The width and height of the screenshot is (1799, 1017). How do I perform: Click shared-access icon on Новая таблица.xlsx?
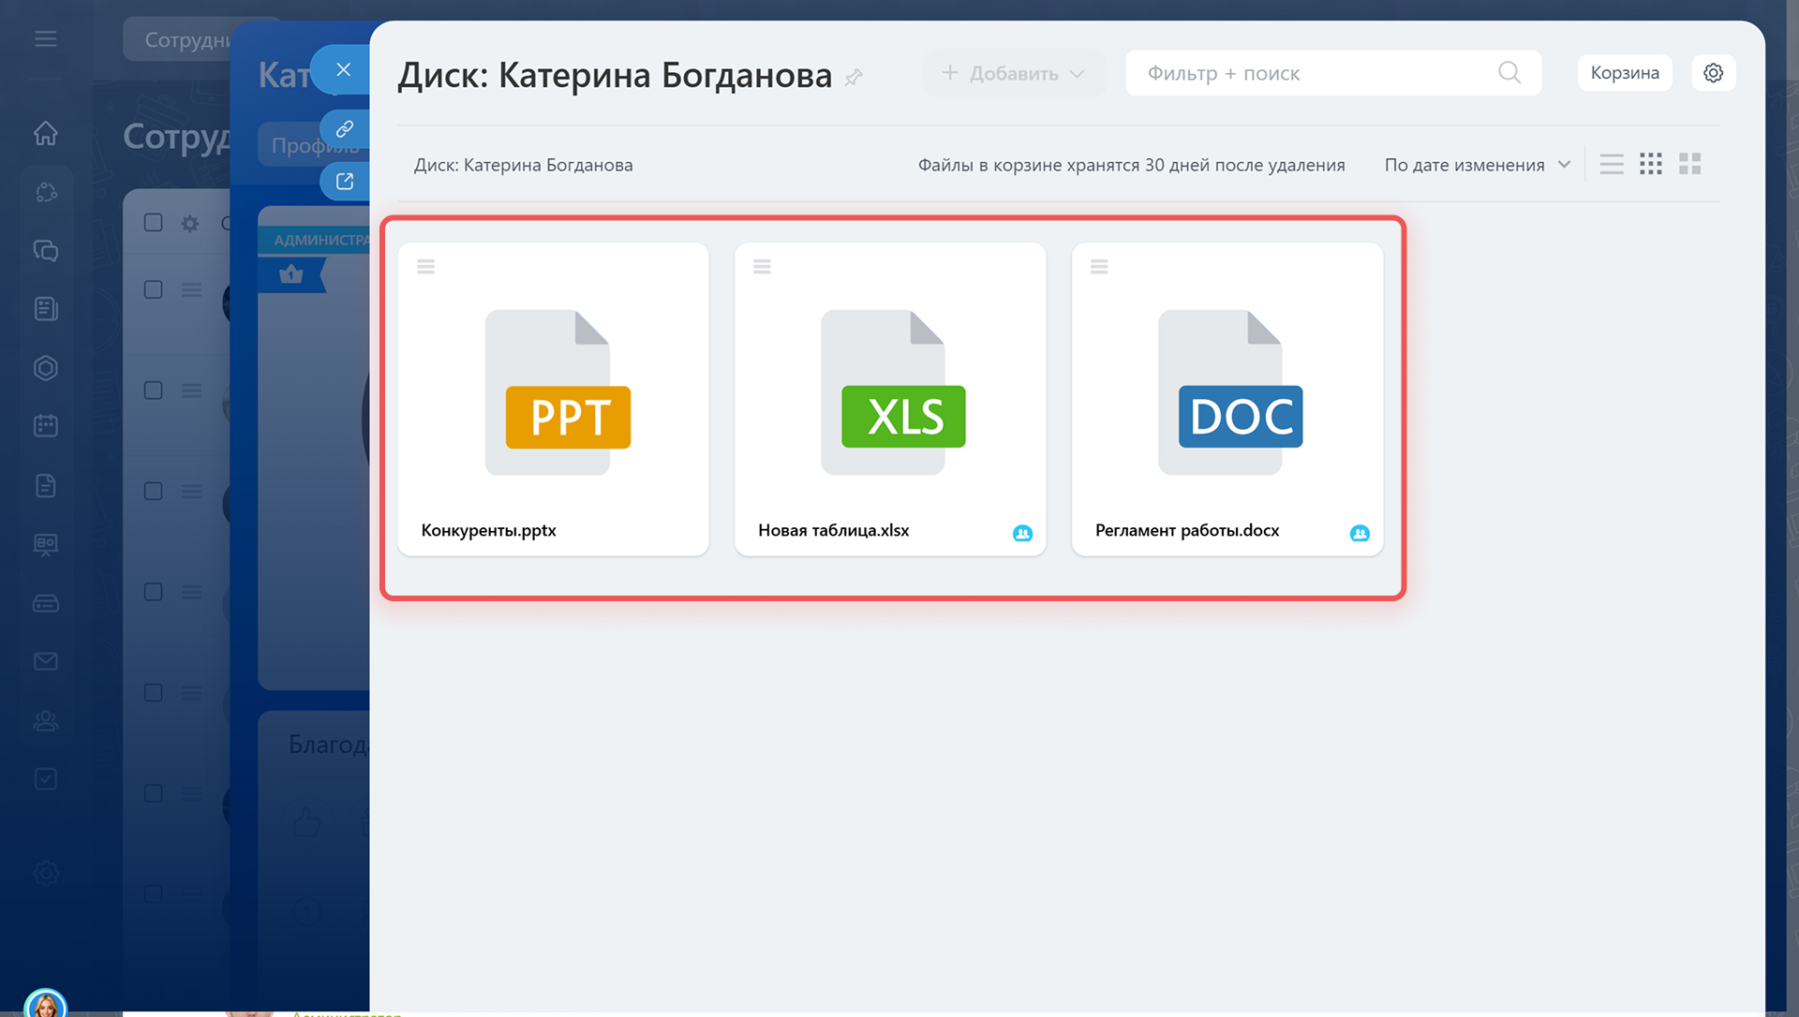click(1022, 533)
